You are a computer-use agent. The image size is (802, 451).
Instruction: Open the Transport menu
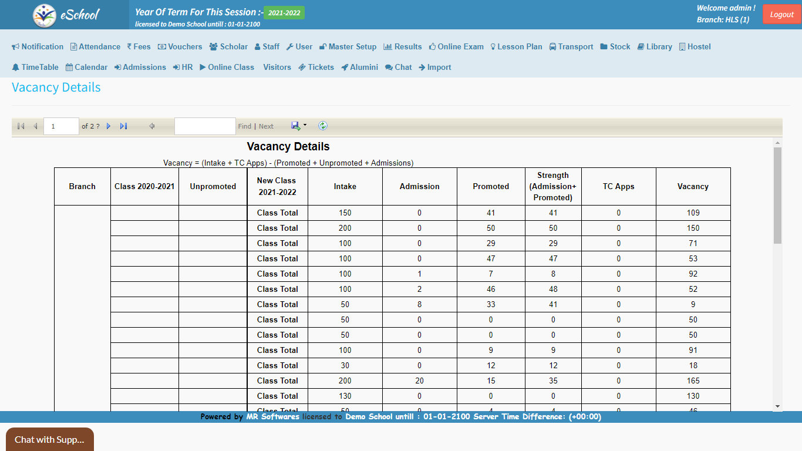pos(571,47)
